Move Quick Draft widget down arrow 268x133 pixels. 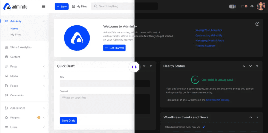(144, 66)
